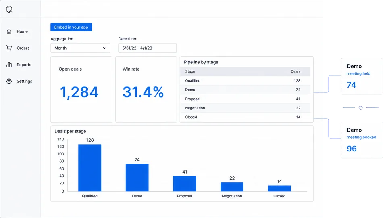Select the Proposal row in pipeline table
The height and width of the screenshot is (218, 387).
point(245,99)
